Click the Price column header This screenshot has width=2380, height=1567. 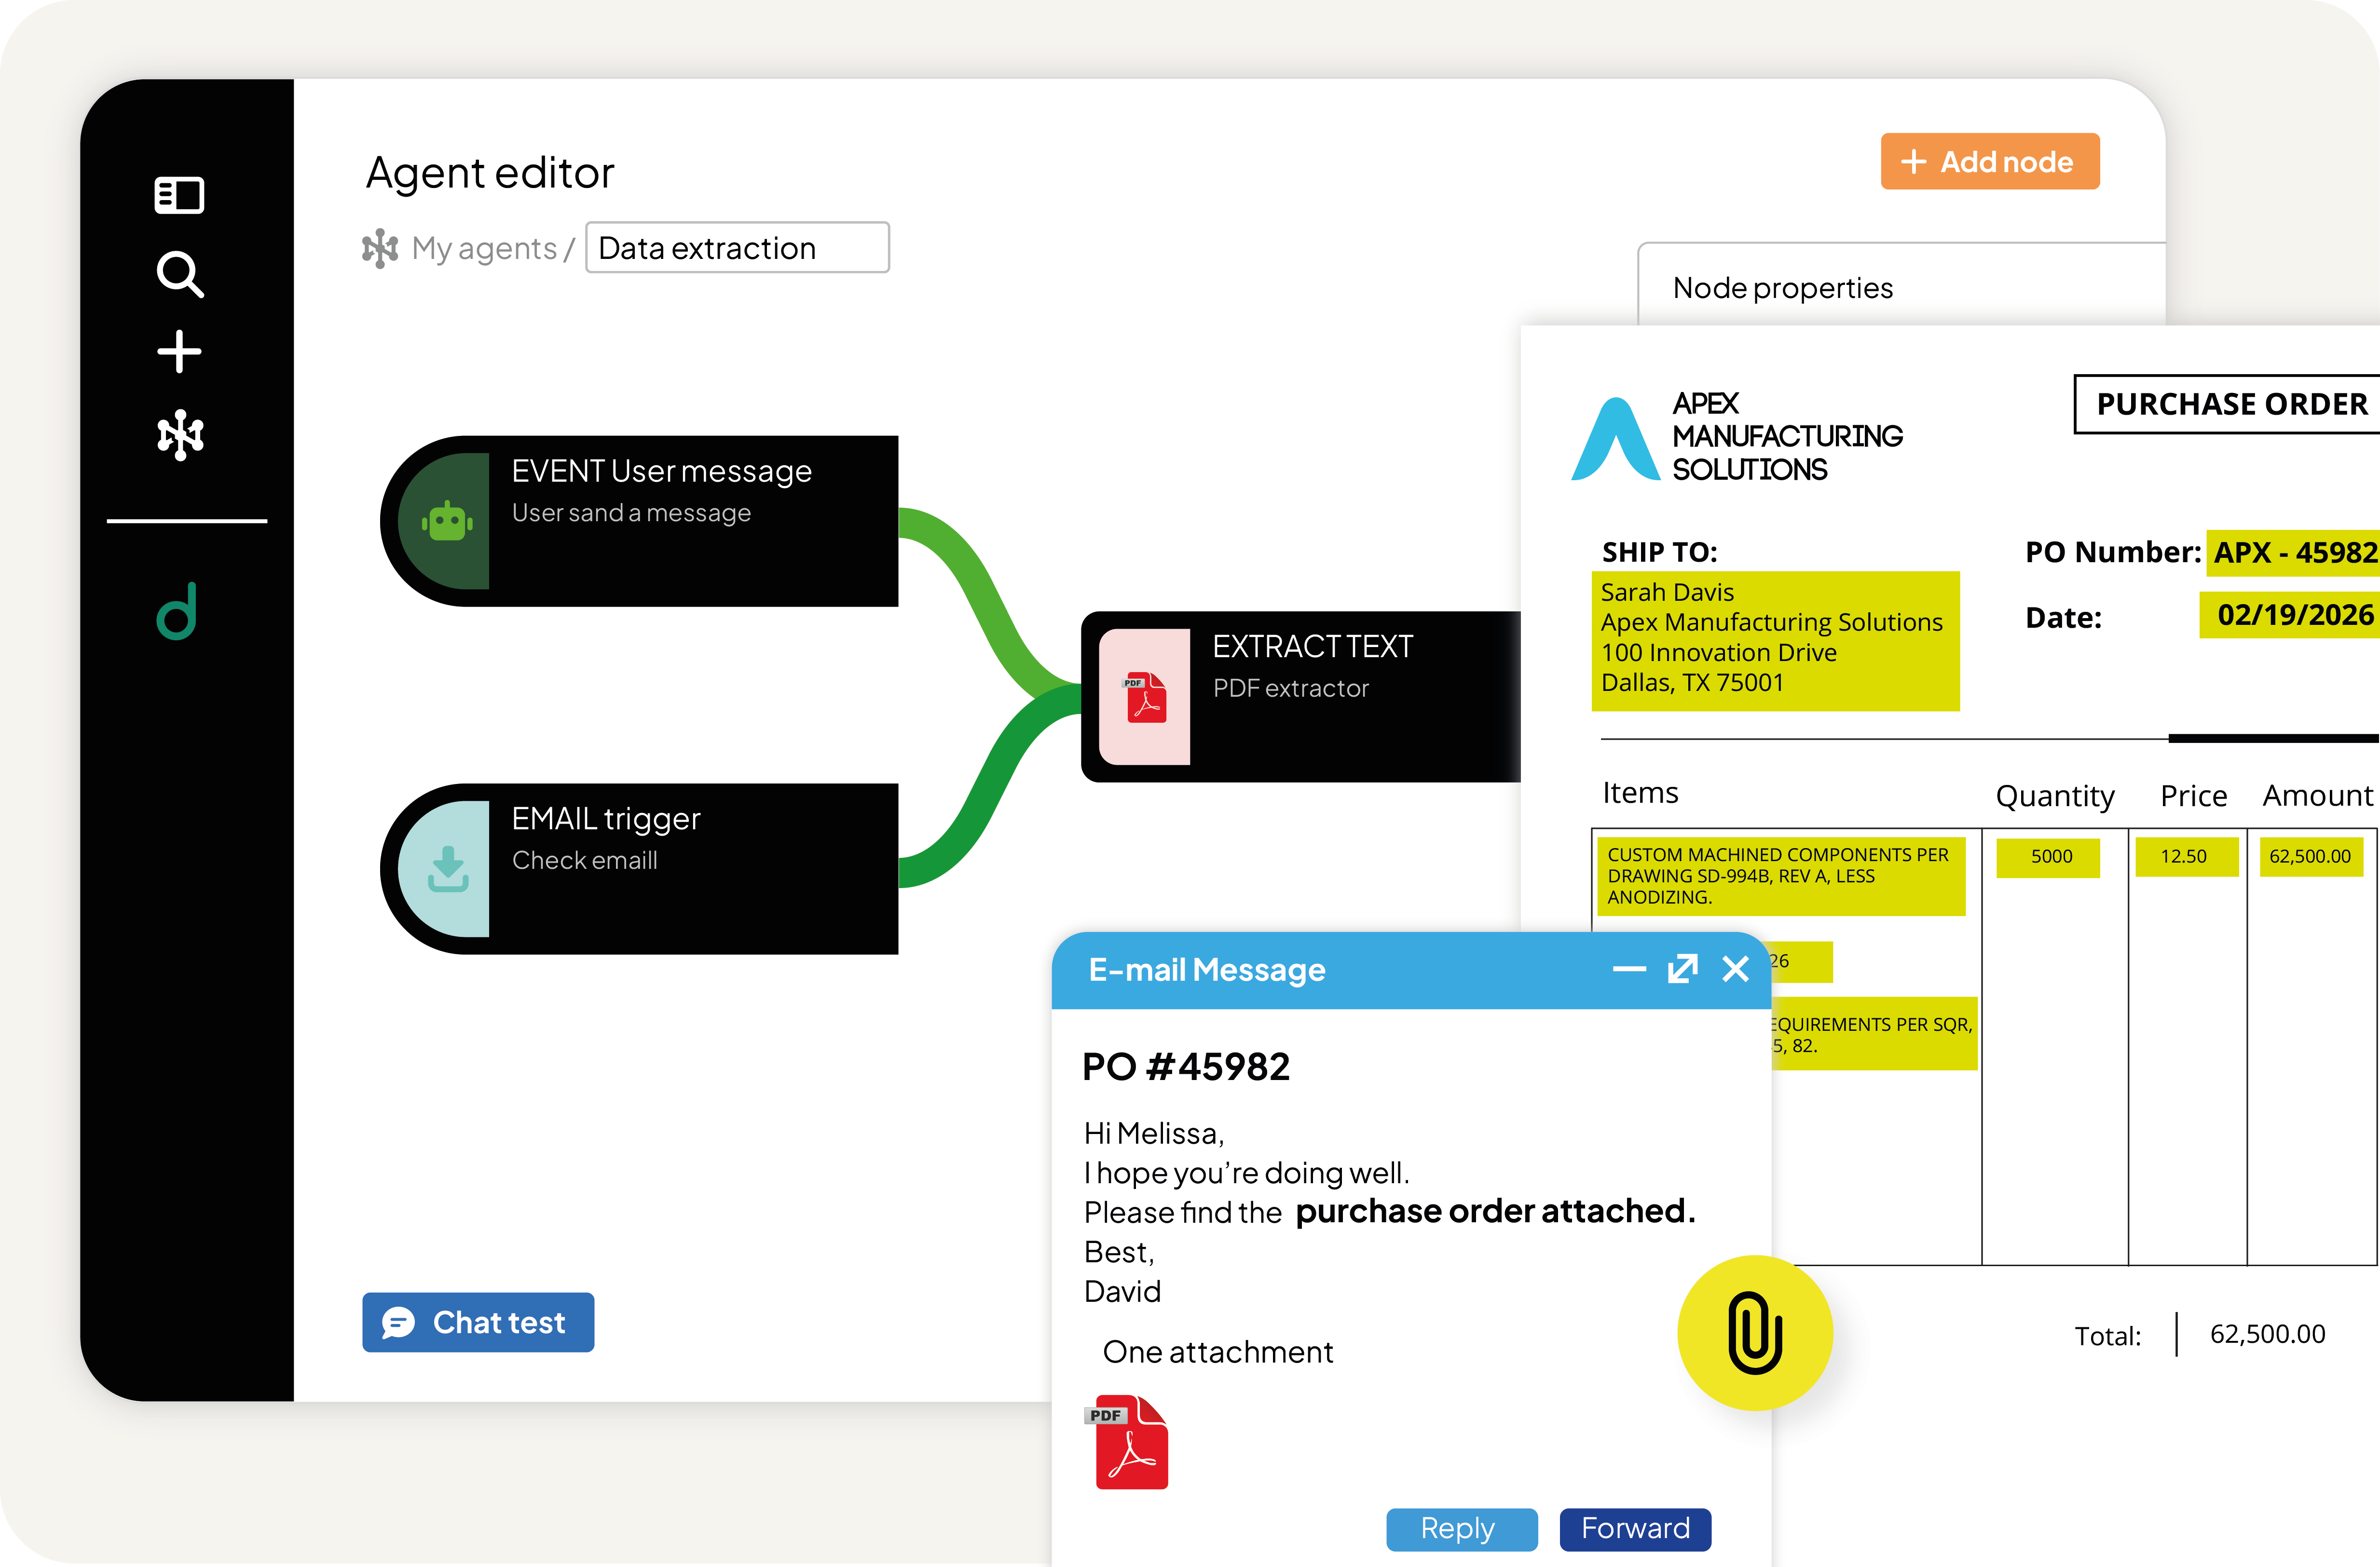tap(2193, 796)
